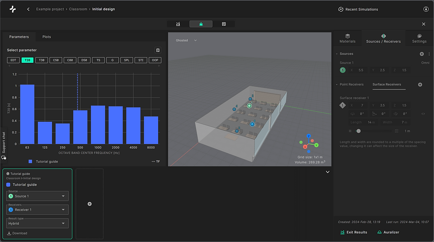Screen dimensions: 434x242
Task: Click the dense grid spacing icon
Action: 350,131
